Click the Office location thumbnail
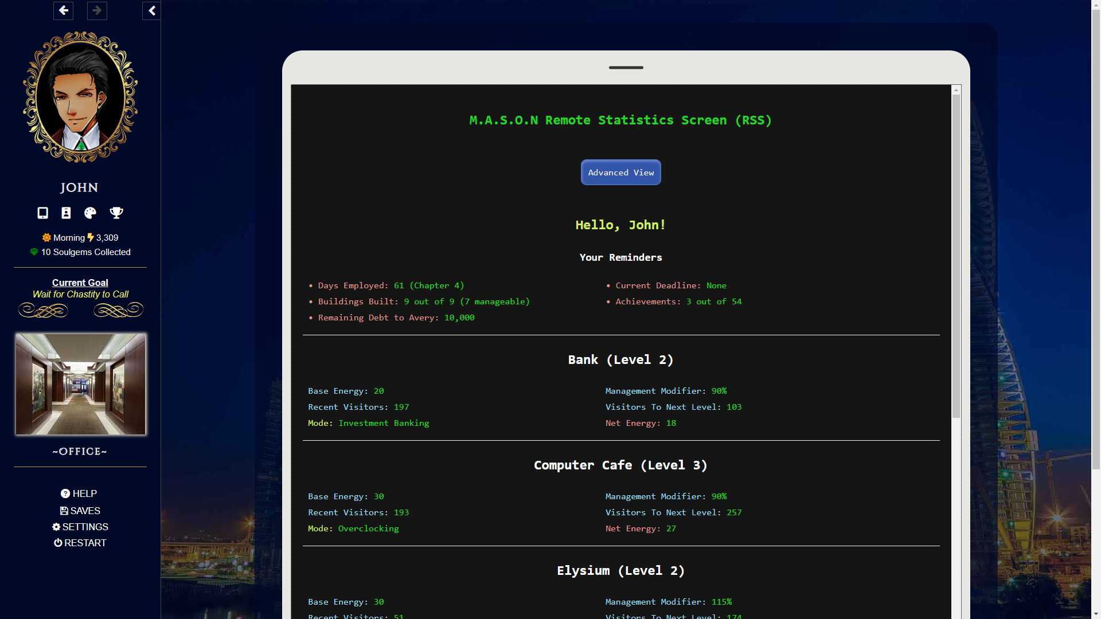Image resolution: width=1101 pixels, height=619 pixels. pyautogui.click(x=80, y=384)
